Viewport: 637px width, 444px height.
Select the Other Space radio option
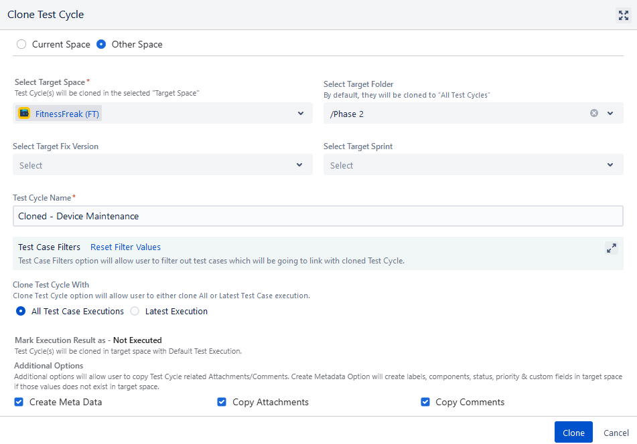click(100, 44)
